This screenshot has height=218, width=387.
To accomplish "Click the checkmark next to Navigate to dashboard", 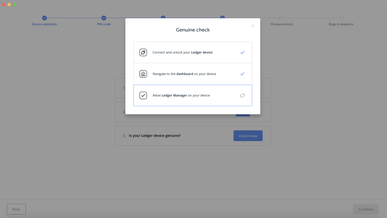I will point(242,74).
